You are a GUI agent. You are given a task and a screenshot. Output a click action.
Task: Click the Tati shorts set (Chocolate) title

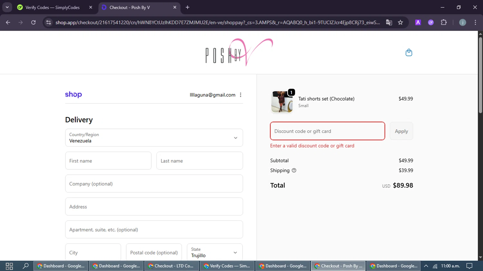326,99
